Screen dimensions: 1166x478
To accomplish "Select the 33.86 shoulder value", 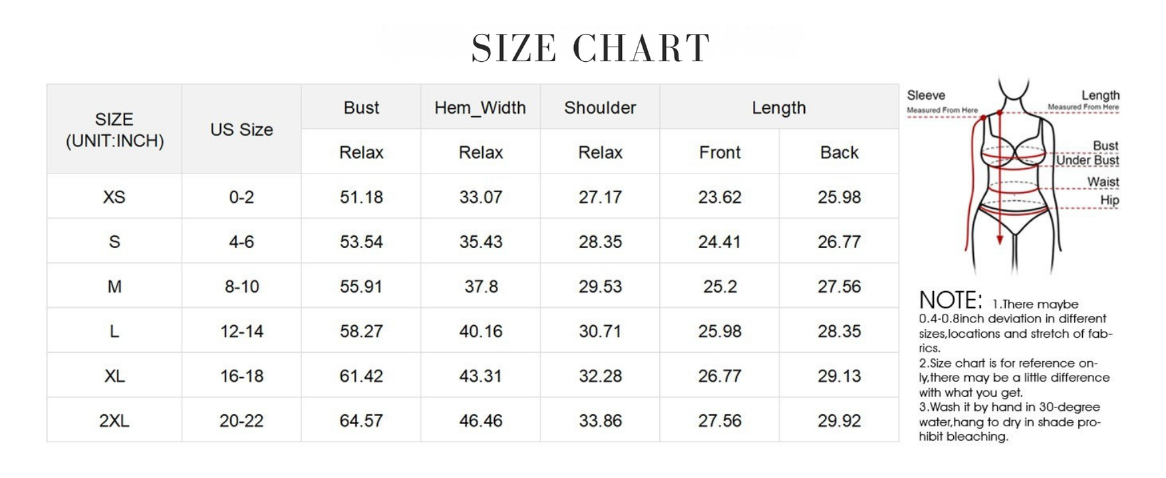I will click(x=600, y=421).
